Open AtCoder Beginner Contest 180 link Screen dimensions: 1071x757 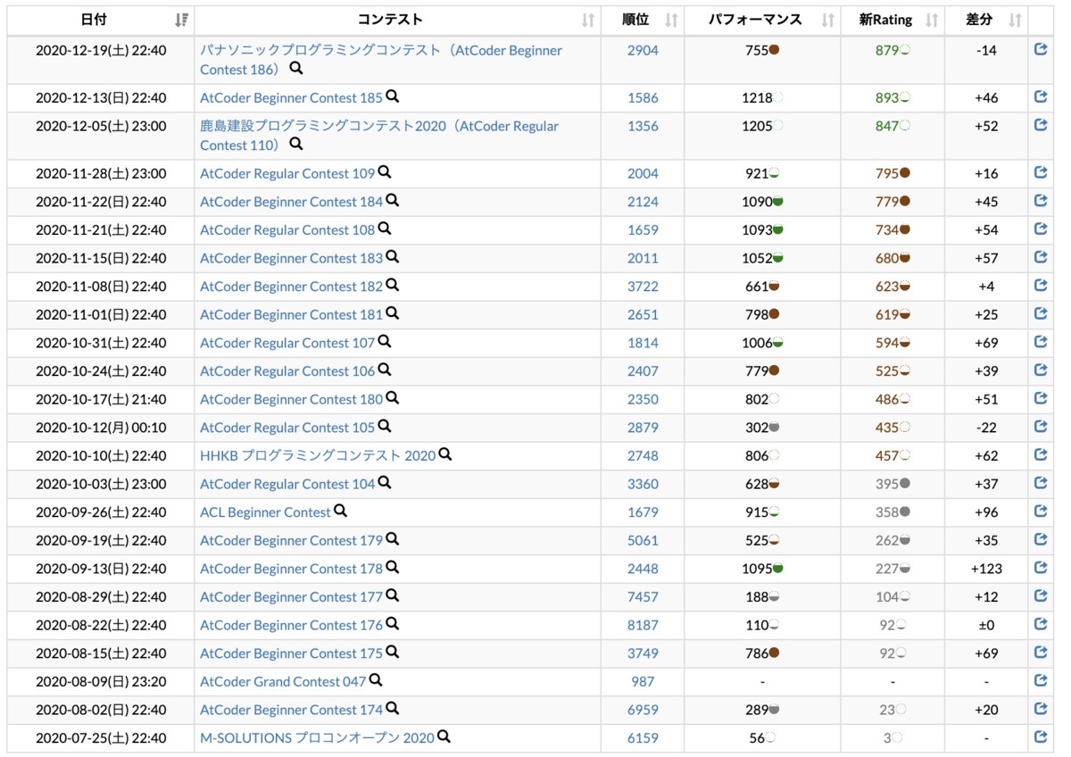click(x=291, y=400)
